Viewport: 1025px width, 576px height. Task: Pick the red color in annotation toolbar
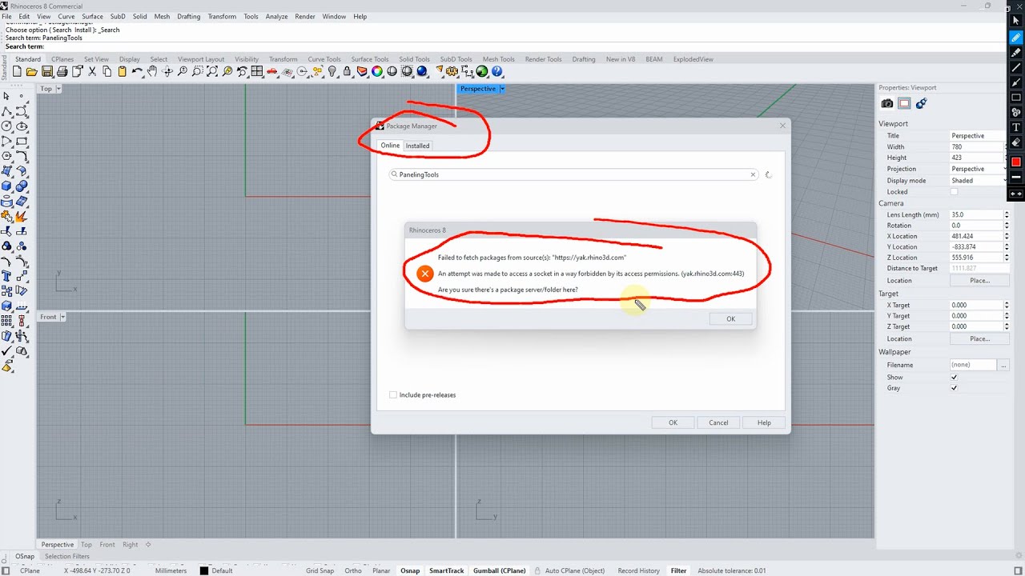(x=1016, y=162)
